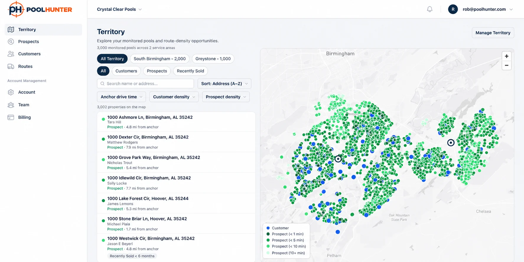Click the Manage Territory button
This screenshot has height=262, width=524.
point(493,33)
